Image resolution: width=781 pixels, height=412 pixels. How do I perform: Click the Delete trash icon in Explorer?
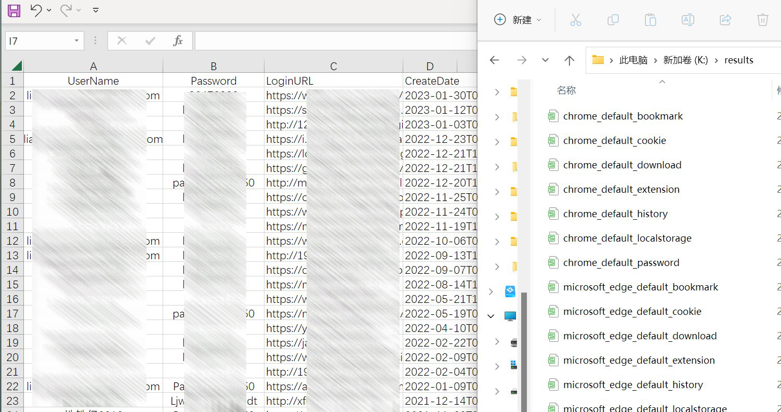(x=762, y=20)
